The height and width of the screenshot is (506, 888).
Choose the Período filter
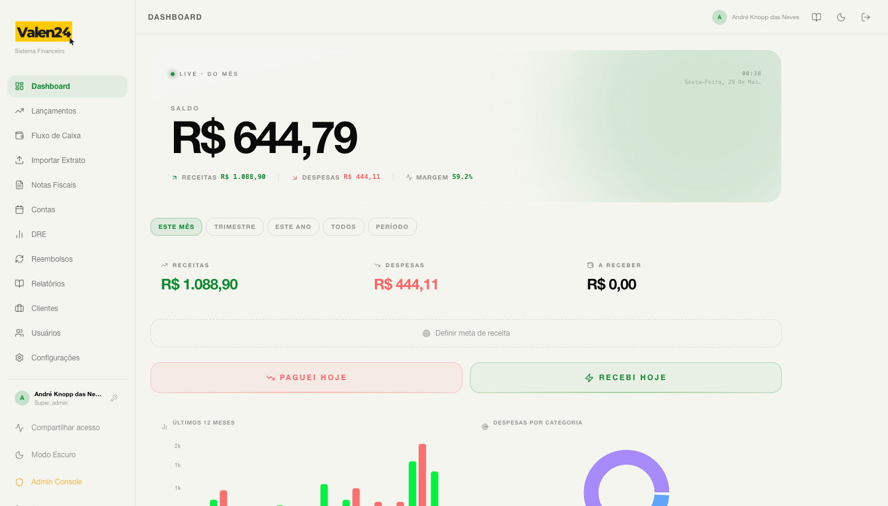point(392,226)
